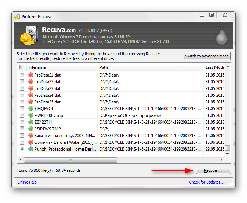Click path D:\Карьера\Обзоры программ\

tap(130, 115)
